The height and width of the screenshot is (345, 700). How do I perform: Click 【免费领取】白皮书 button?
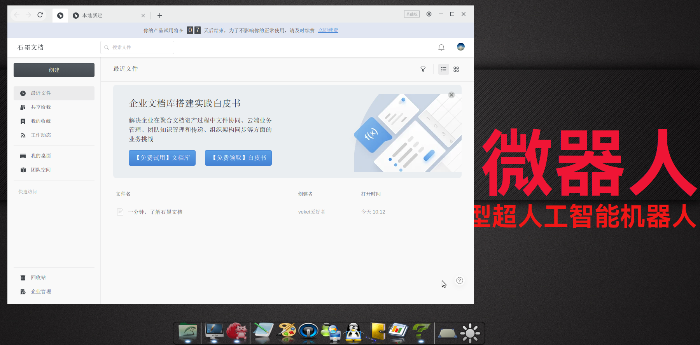click(x=238, y=158)
